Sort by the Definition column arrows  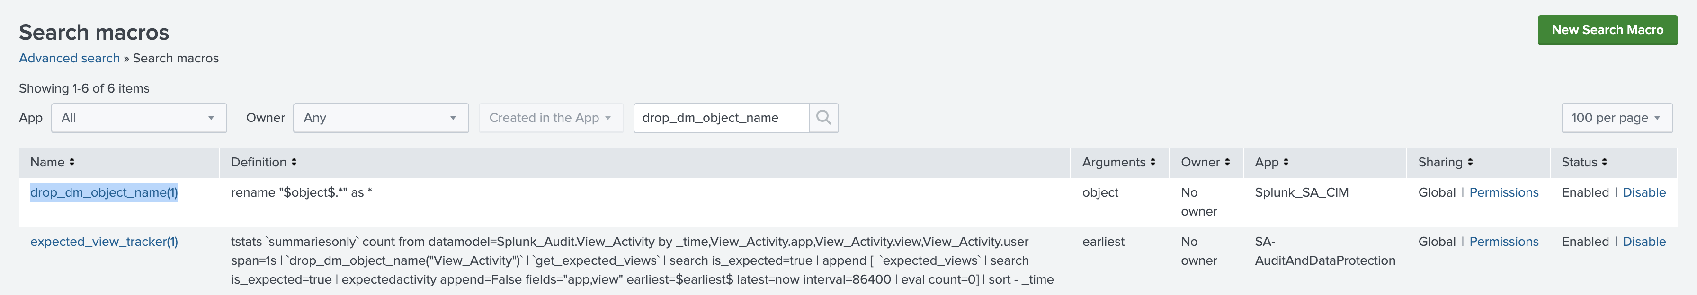point(293,162)
